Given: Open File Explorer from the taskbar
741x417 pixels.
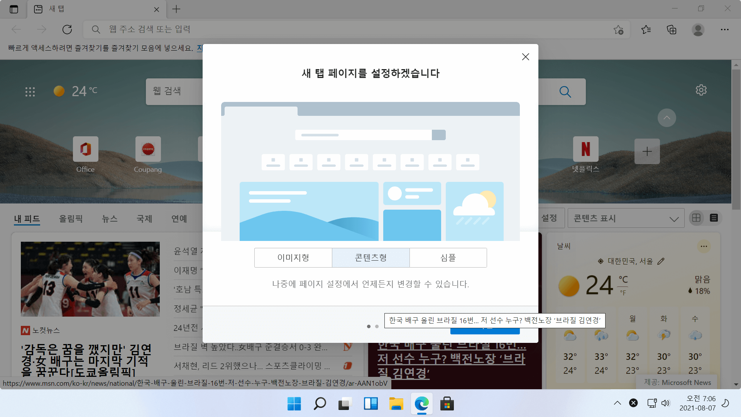Looking at the screenshot, I should point(396,404).
